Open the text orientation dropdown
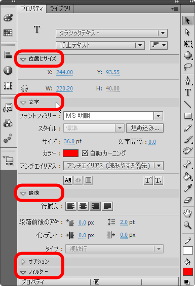 coord(159,45)
